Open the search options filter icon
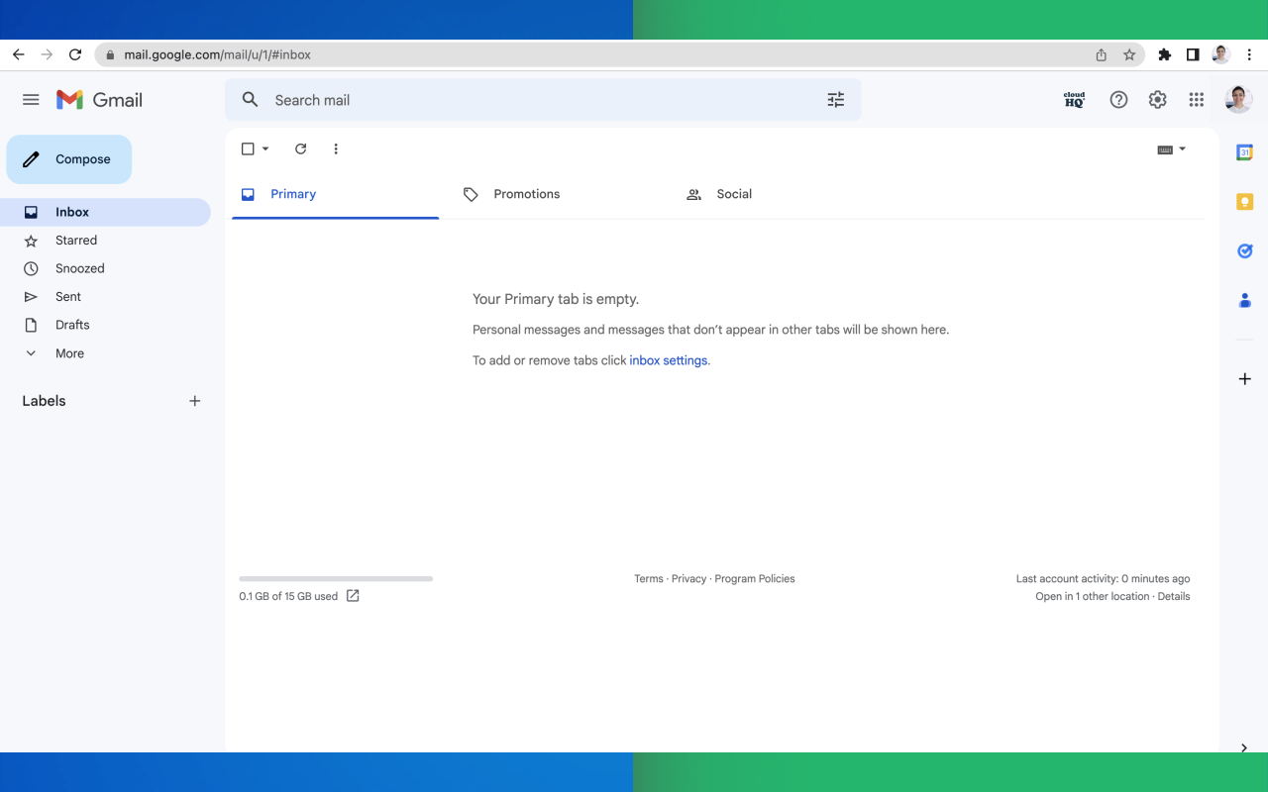Viewport: 1268px width, 792px height. point(835,99)
